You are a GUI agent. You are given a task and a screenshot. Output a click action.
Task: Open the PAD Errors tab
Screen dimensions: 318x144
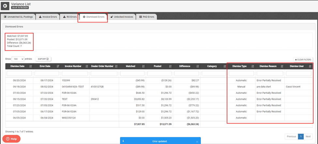coord(146,17)
